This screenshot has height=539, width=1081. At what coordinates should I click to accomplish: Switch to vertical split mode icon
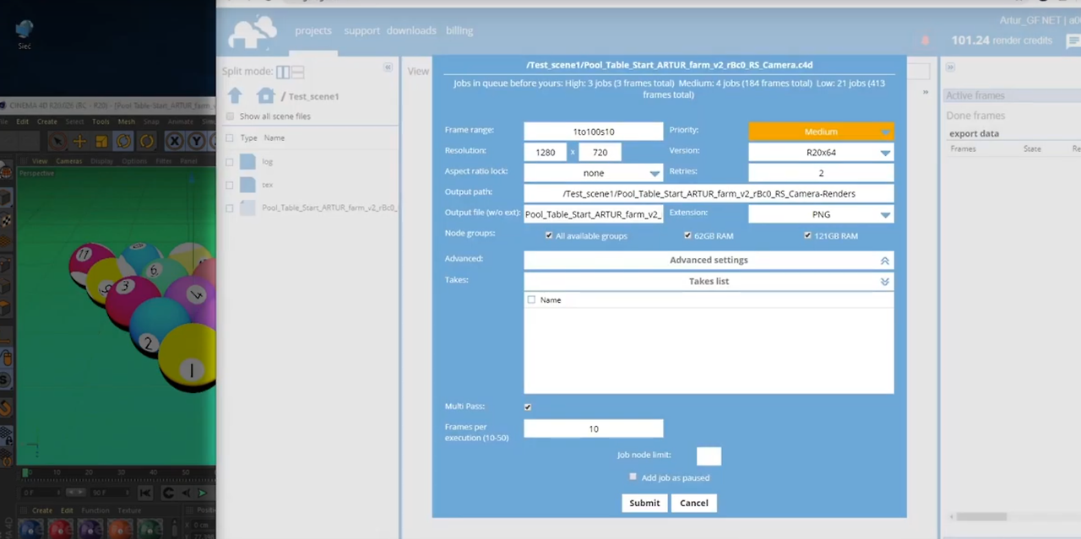(x=283, y=73)
